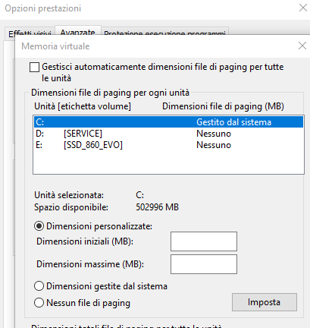Close the Opzioni prestazioni window
Image resolution: width=310 pixels, height=328 pixels.
(x=302, y=8)
